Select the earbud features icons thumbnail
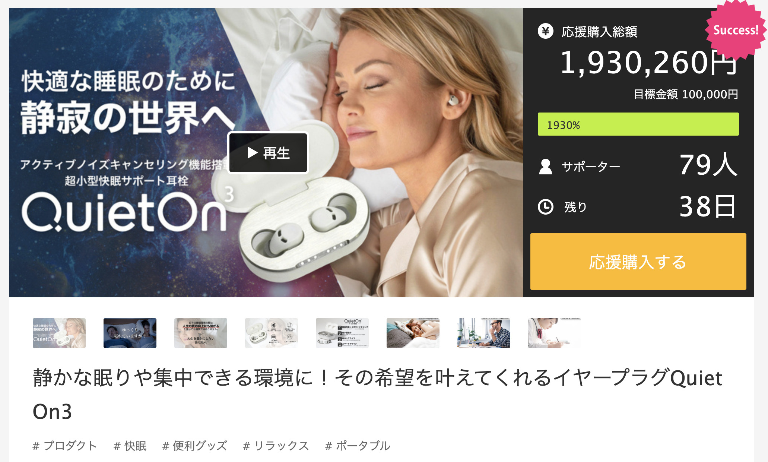768x462 pixels. click(272, 333)
